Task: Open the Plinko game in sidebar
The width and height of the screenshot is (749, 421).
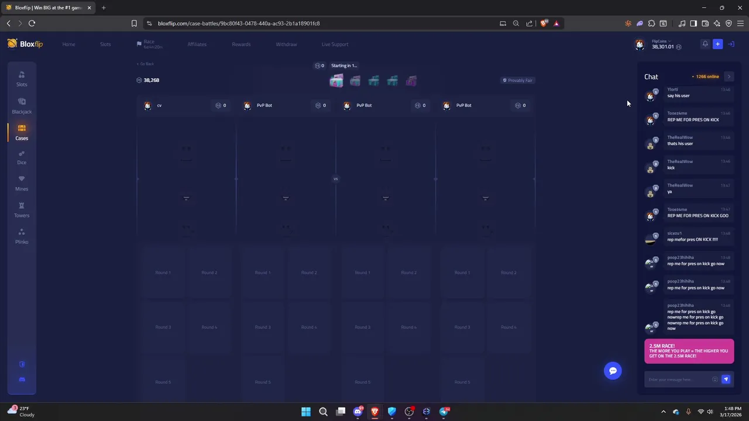Action: tap(22, 236)
